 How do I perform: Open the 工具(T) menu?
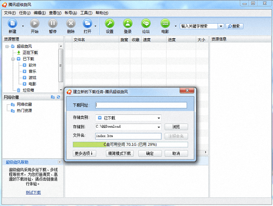(86, 12)
